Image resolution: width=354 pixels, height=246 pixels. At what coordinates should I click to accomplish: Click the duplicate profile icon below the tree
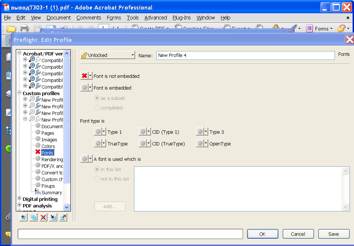[33, 218]
